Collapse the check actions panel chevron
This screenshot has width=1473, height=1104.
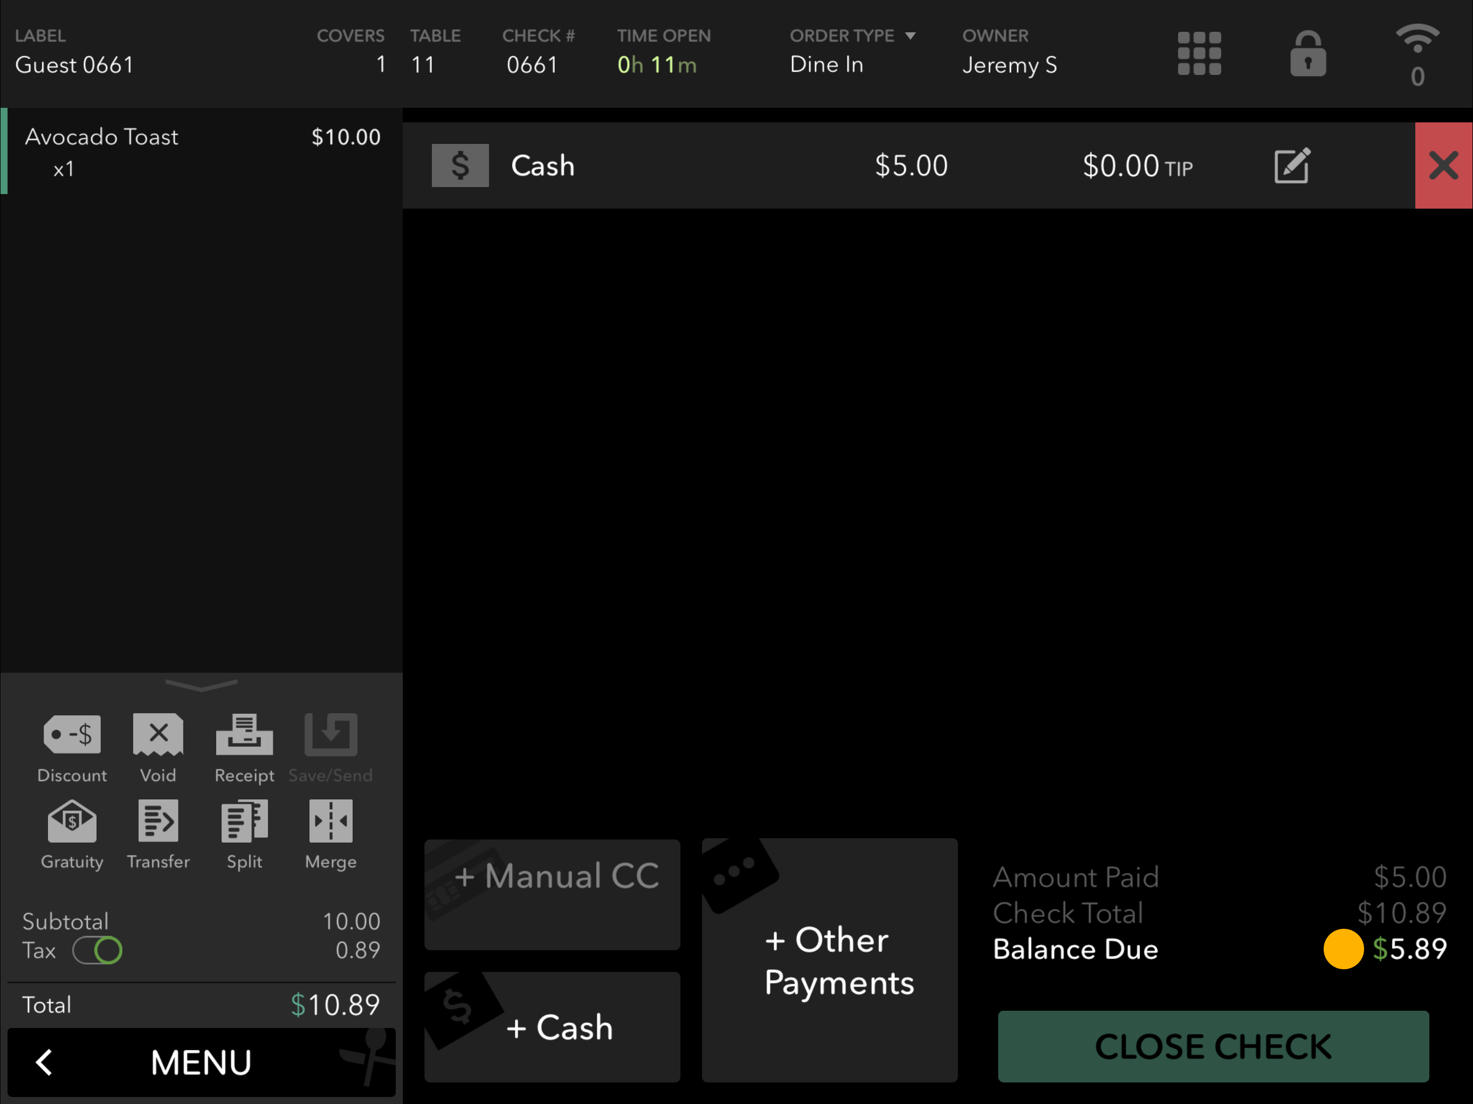(201, 685)
